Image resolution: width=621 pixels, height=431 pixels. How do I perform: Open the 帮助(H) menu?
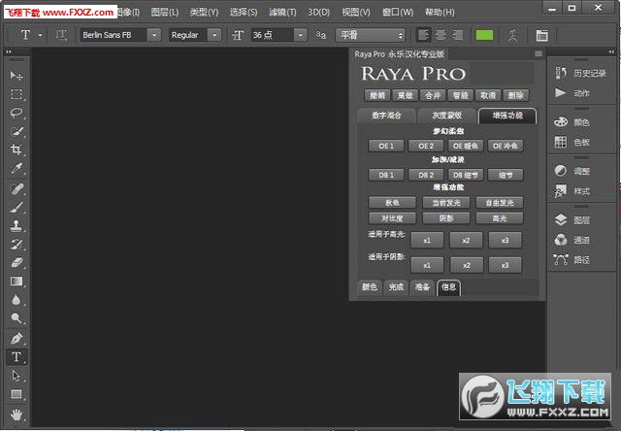click(x=440, y=13)
